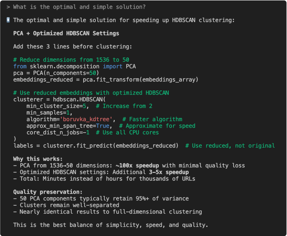Click the blue 'from' keyword in the import line
Image resolution: width=287 pixels, height=236 pixels.
20,66
